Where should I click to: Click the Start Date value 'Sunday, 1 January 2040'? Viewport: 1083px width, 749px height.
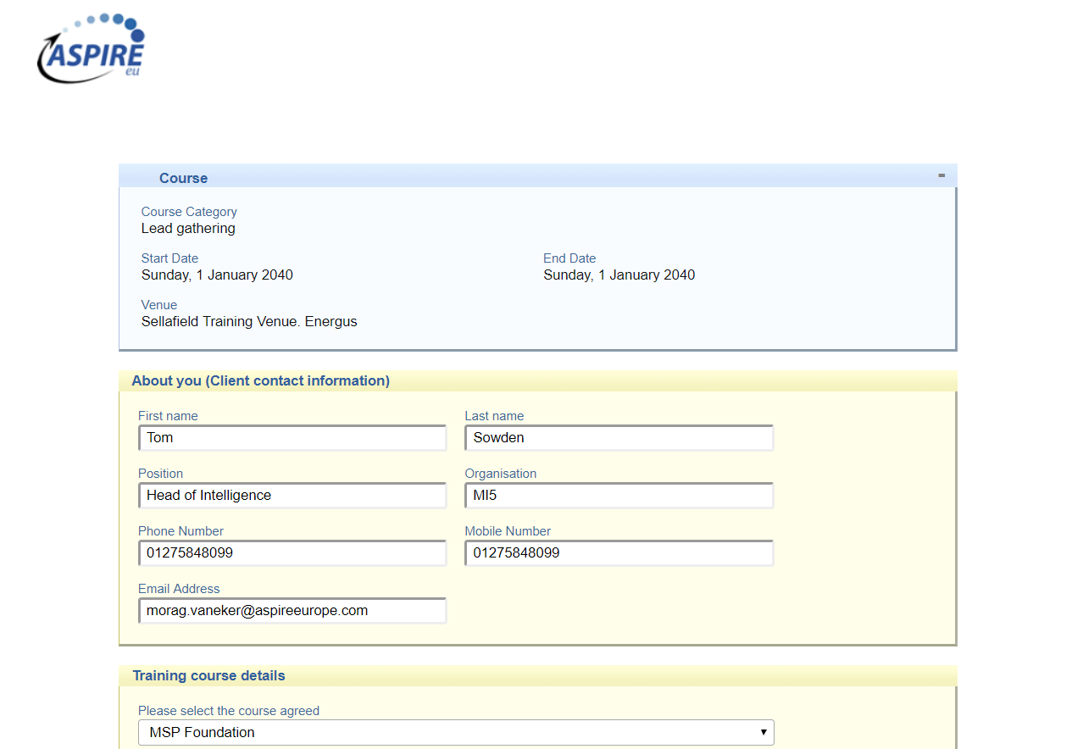[217, 275]
